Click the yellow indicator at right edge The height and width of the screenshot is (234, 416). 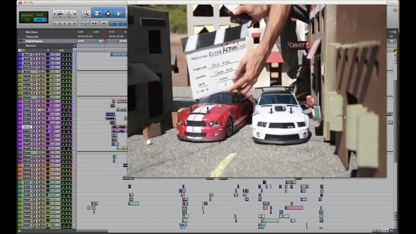pos(395,50)
